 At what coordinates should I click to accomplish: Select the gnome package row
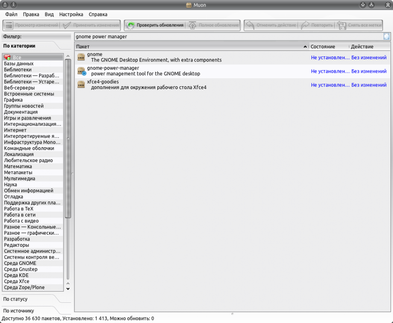click(232, 57)
